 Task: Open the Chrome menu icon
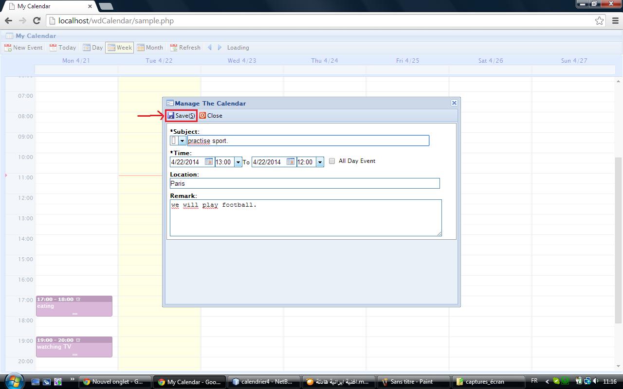(614, 20)
